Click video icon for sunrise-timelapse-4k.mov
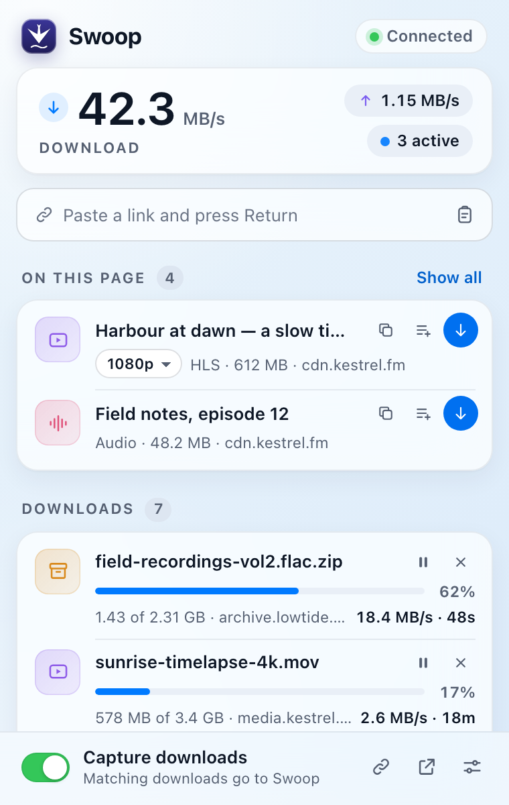This screenshot has height=805, width=509. 58,672
